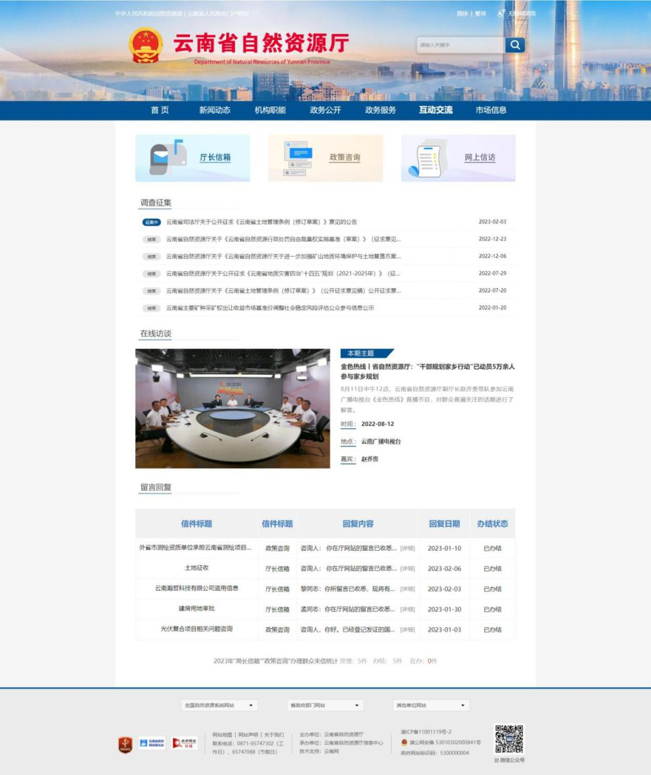
Task: Click the red 党政机关 badge in footer
Action: pyautogui.click(x=125, y=744)
